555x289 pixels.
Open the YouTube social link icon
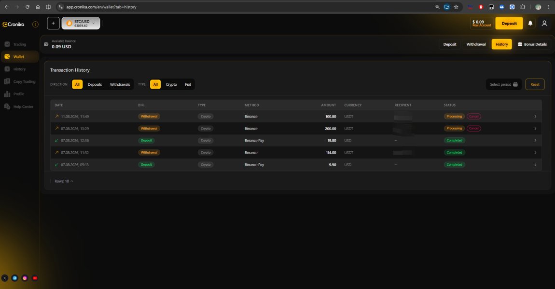(x=35, y=278)
